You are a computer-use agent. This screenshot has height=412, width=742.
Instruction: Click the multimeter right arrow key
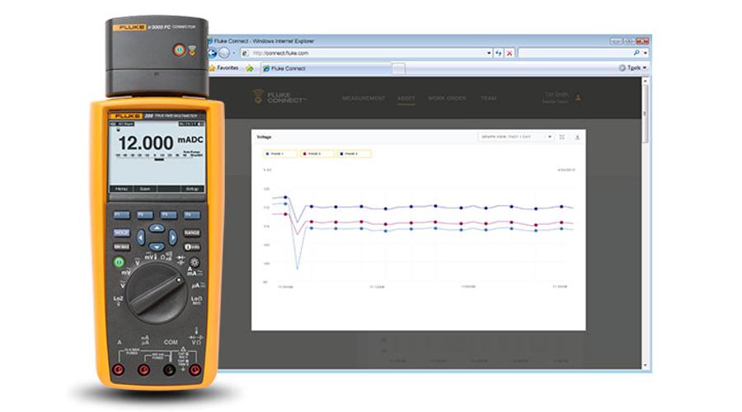coord(173,237)
